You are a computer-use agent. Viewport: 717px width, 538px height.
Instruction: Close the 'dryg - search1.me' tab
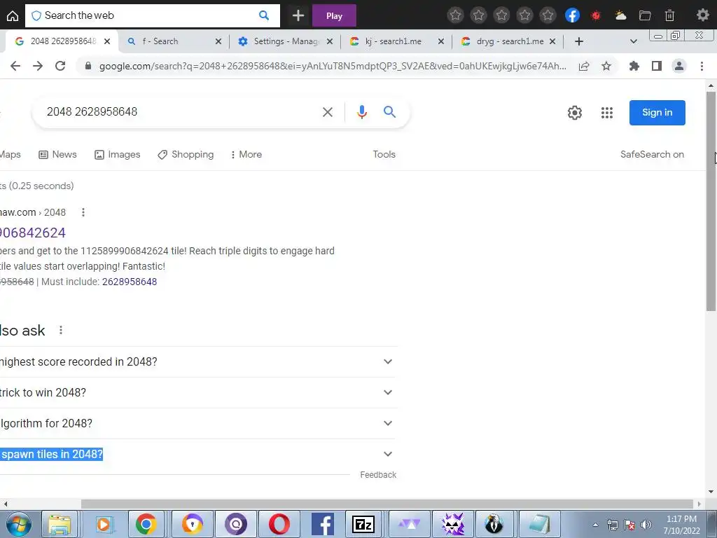click(552, 41)
